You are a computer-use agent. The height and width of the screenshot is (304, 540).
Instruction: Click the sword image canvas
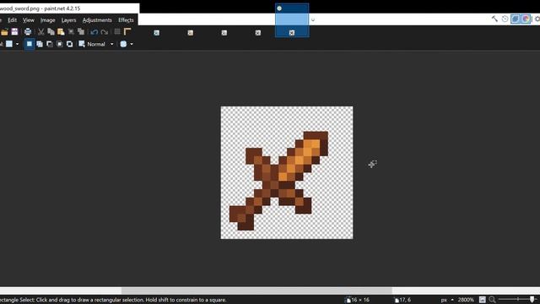287,172
